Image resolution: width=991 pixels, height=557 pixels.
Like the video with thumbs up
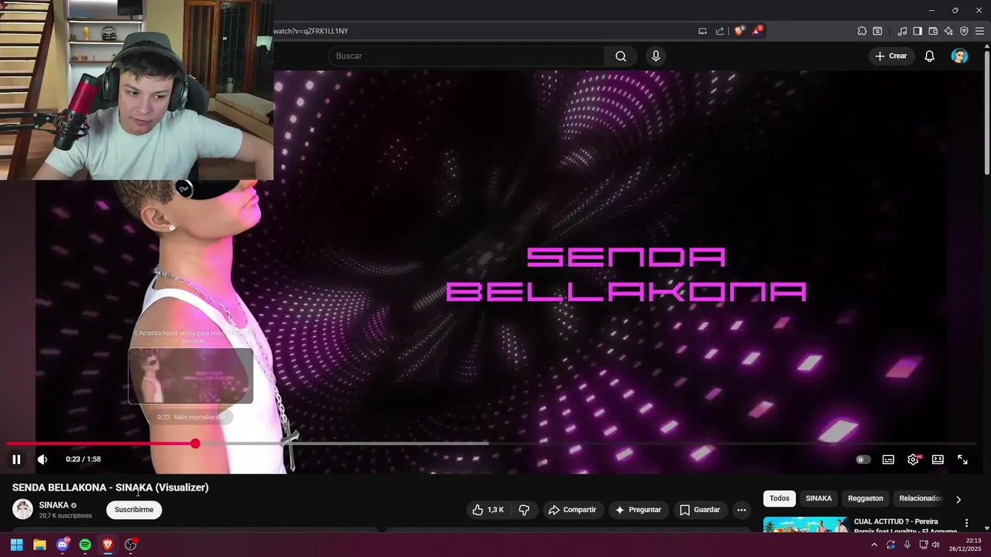click(x=488, y=510)
